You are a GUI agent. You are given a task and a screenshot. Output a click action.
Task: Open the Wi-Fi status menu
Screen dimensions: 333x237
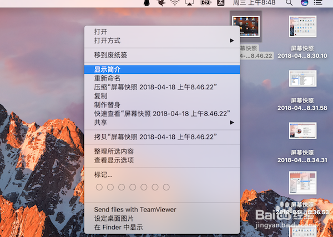175,3
